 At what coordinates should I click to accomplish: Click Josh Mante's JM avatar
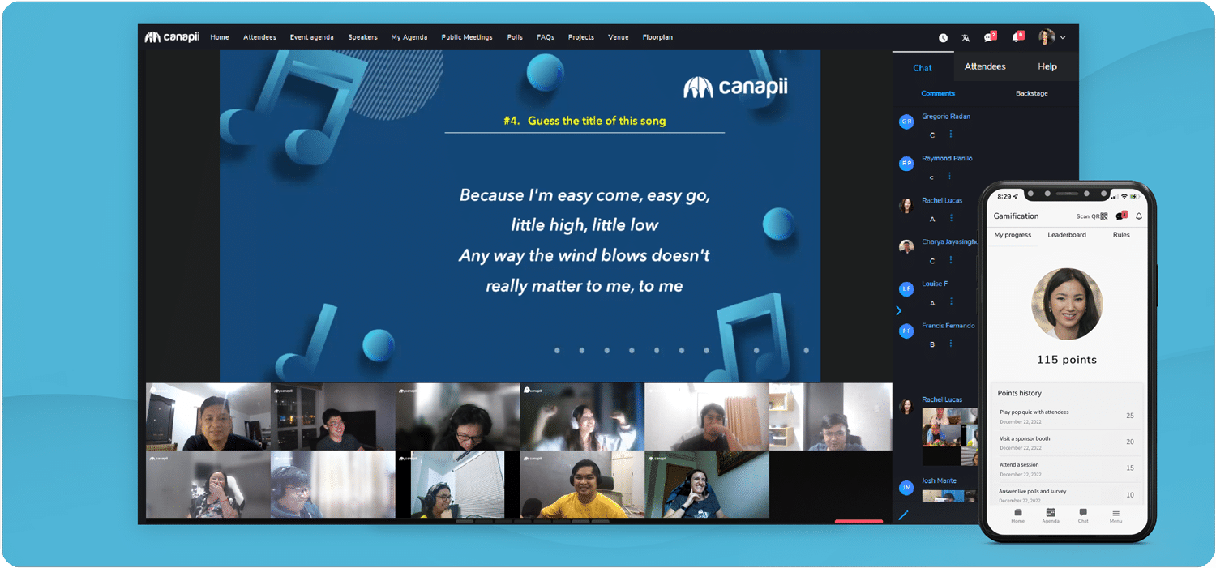(x=906, y=487)
